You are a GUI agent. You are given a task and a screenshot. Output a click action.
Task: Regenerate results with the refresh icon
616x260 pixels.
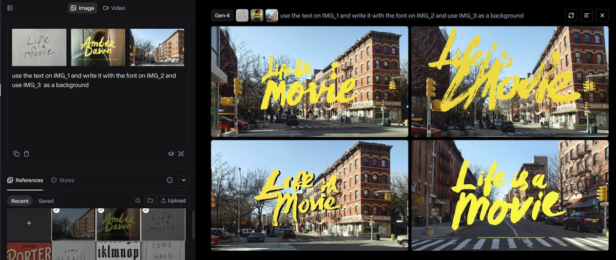pos(571,15)
